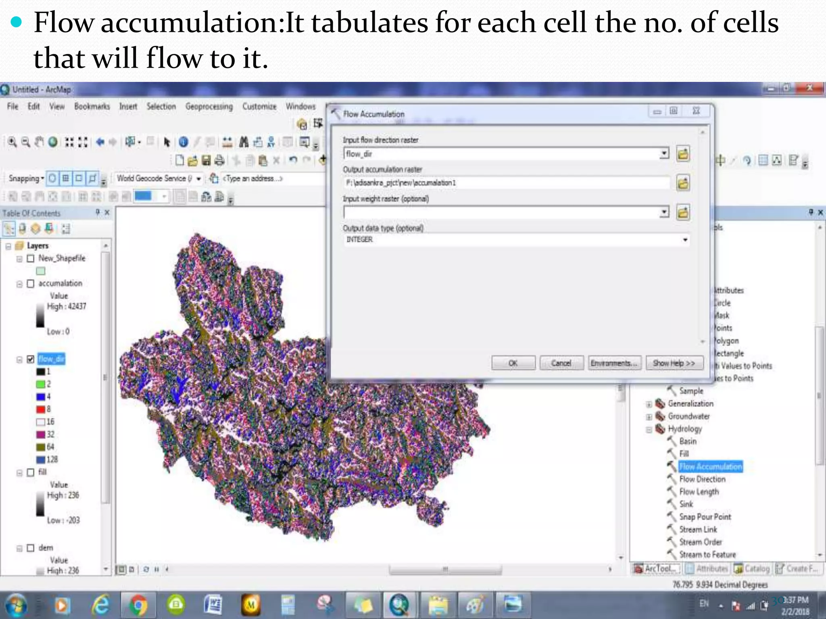Browse for input weight raster

pos(683,212)
